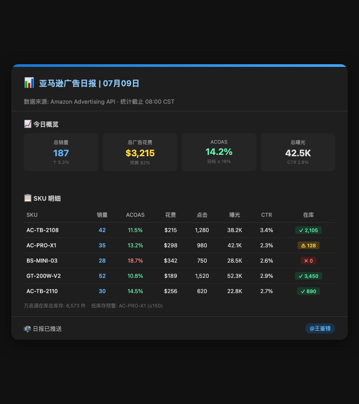Viewport: 359px width, 404px height.
Task: Click the CTR value 3.4%
Action: click(267, 230)
